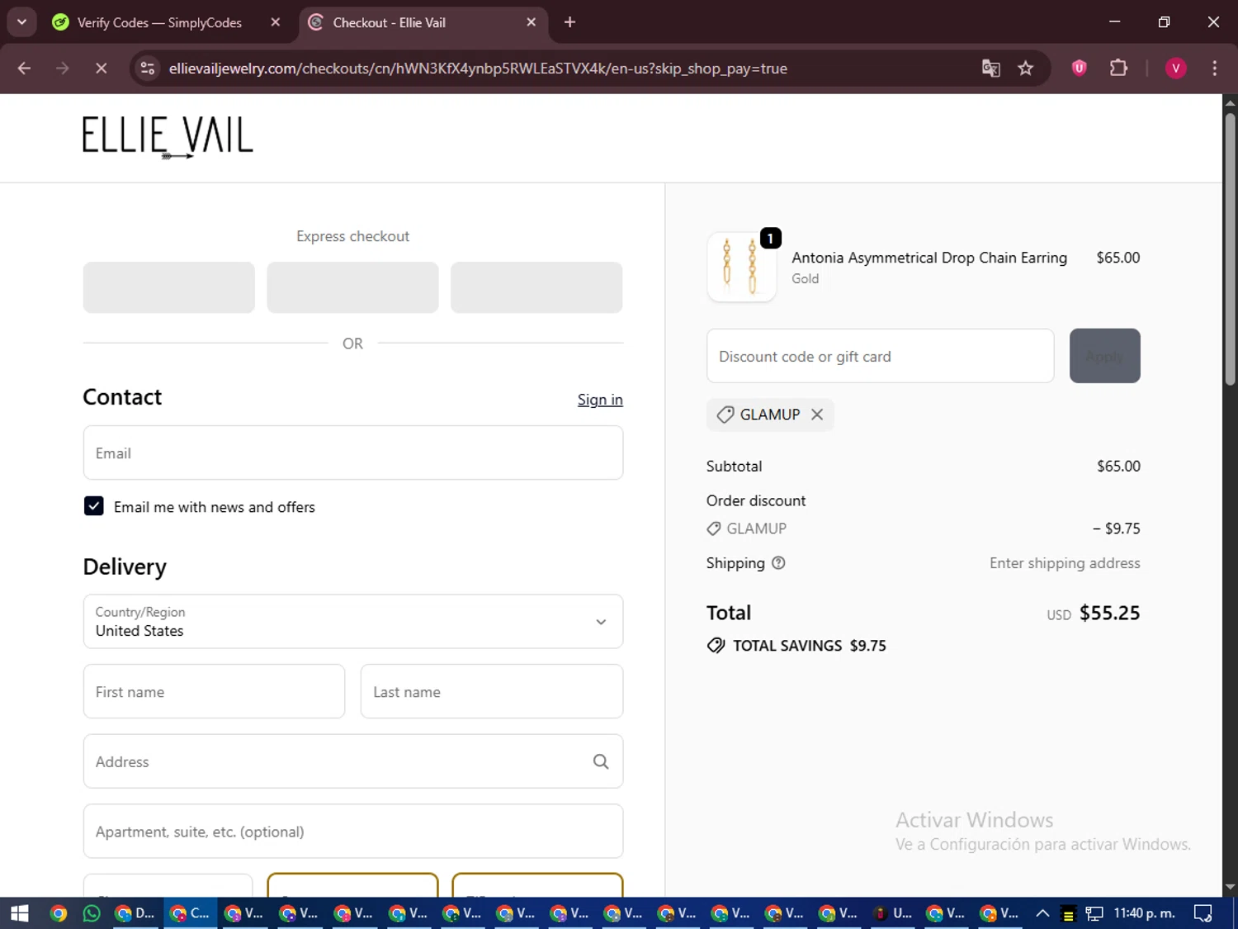Open the Extensions puzzle icon
This screenshot has height=929, width=1238.
(x=1118, y=69)
